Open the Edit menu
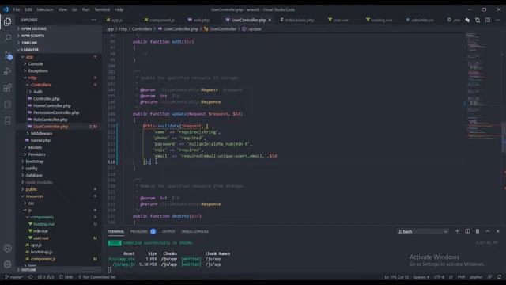Viewport: 506px width, 285px height. click(x=28, y=9)
